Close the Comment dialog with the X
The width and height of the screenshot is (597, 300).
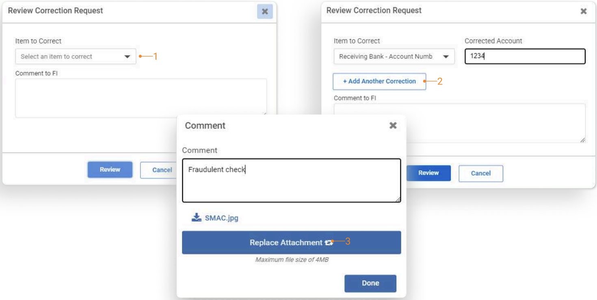(x=393, y=126)
